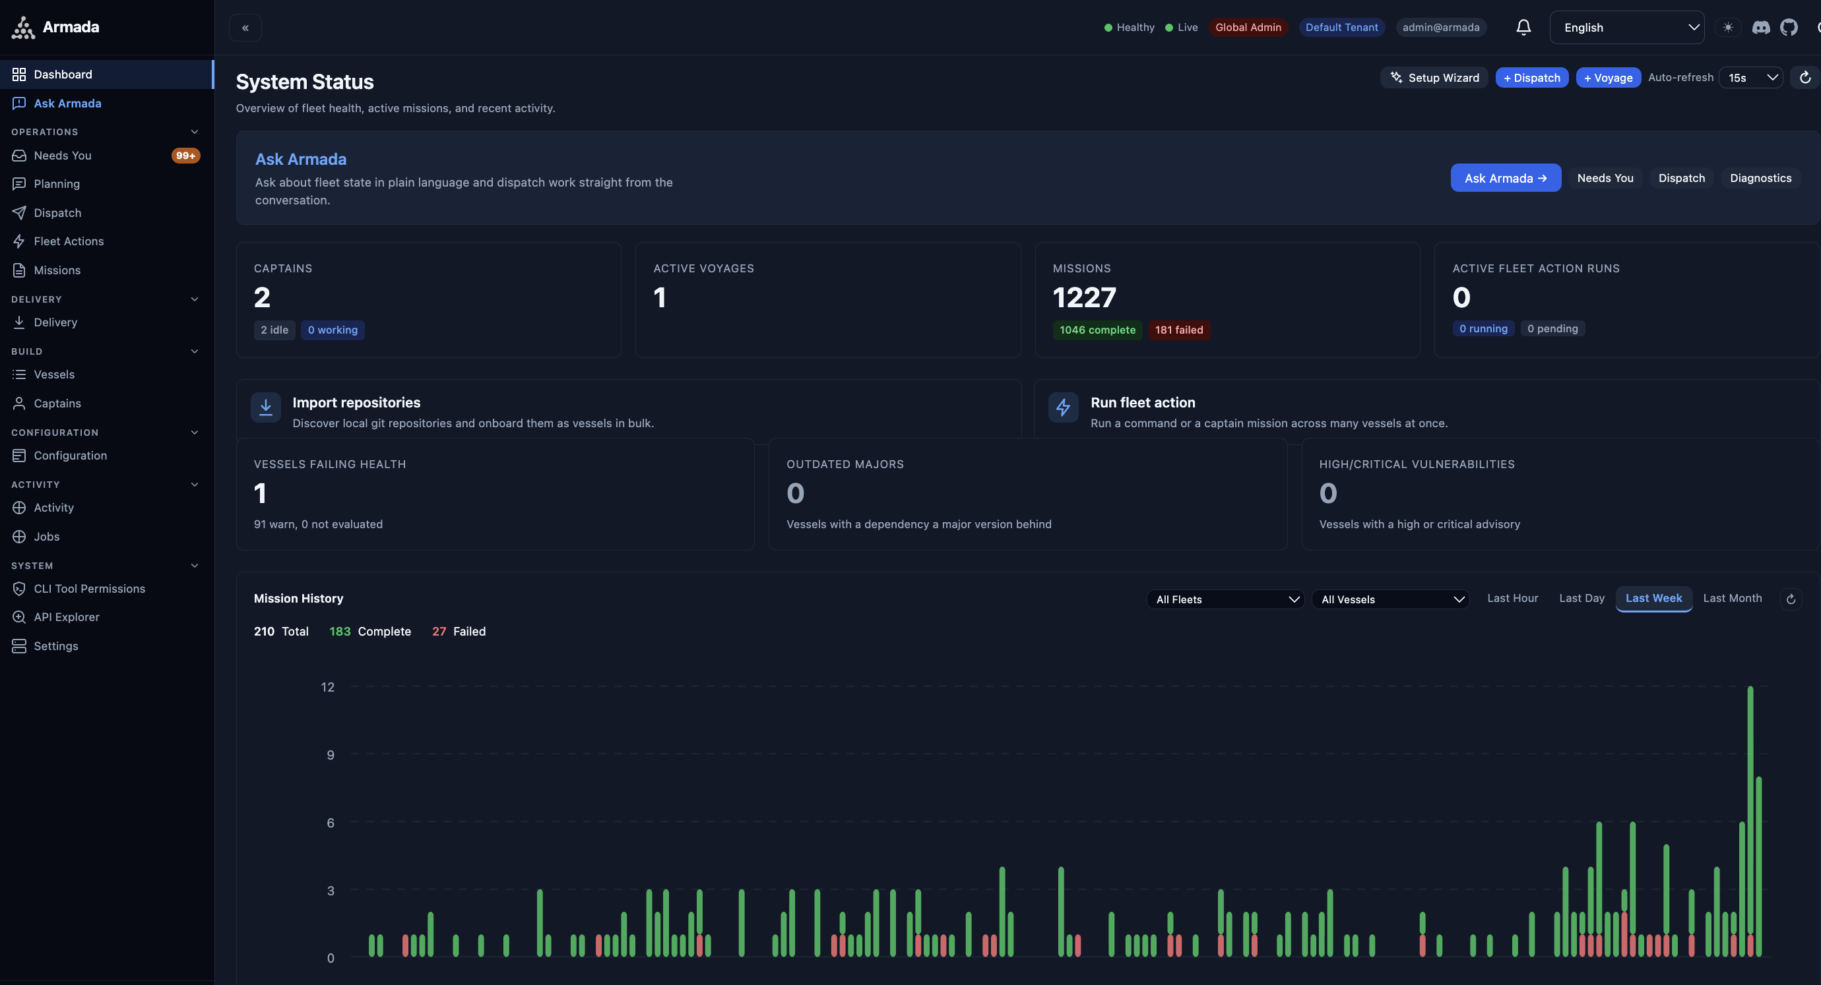Screen dimensions: 1821x985
Task: Collapse the ACTIVITY section chevron
Action: pyautogui.click(x=195, y=485)
